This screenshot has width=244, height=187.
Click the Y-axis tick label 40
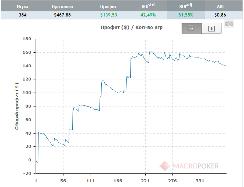pos(28,133)
